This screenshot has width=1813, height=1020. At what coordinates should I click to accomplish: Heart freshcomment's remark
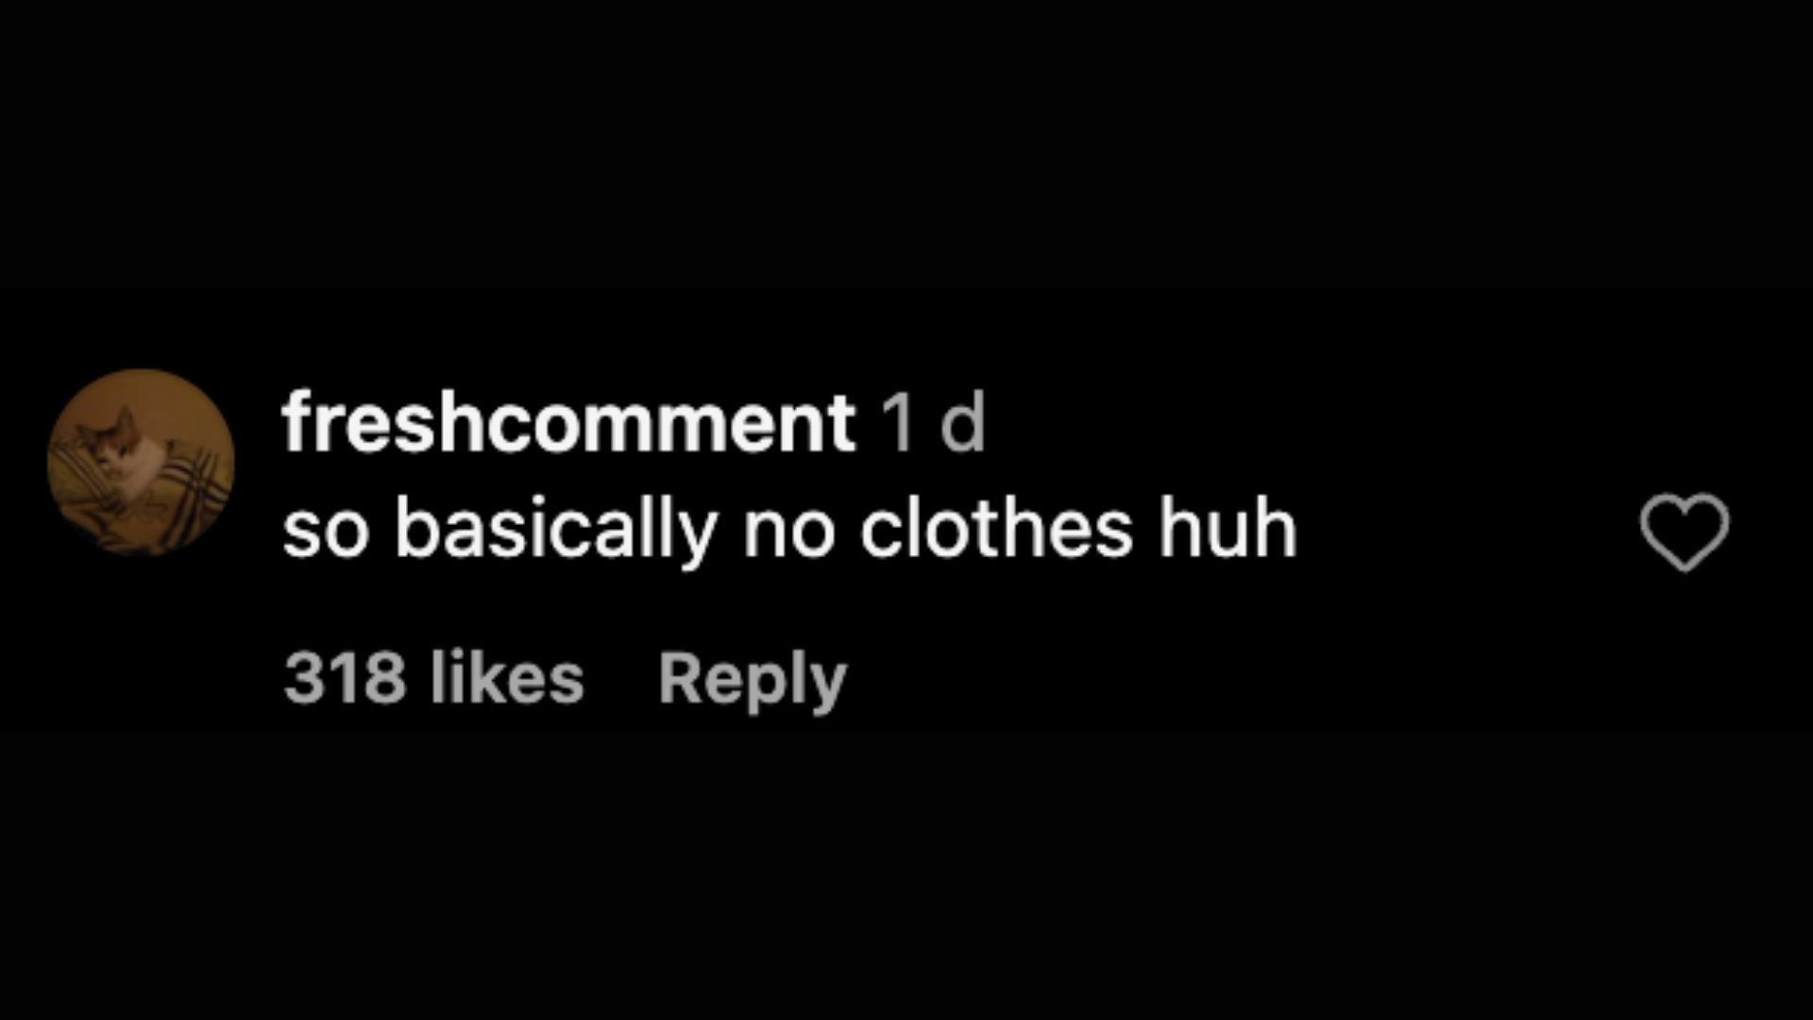pos(1685,533)
